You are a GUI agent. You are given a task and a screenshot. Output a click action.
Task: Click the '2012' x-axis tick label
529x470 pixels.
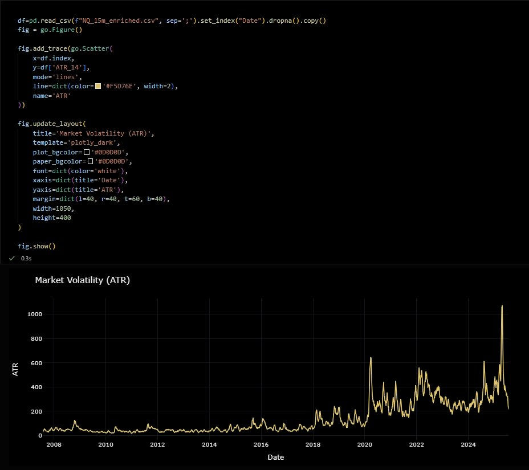point(157,445)
